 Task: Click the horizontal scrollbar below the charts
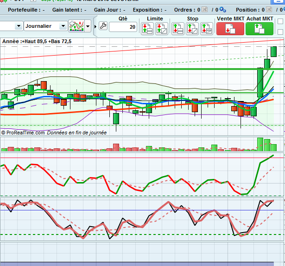click(x=139, y=263)
